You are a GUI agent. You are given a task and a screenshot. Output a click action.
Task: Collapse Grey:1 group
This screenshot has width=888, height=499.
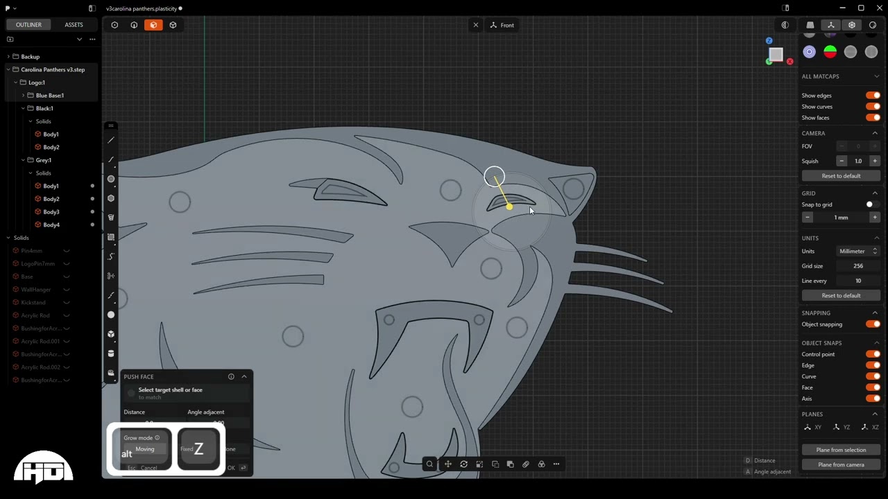(24, 160)
